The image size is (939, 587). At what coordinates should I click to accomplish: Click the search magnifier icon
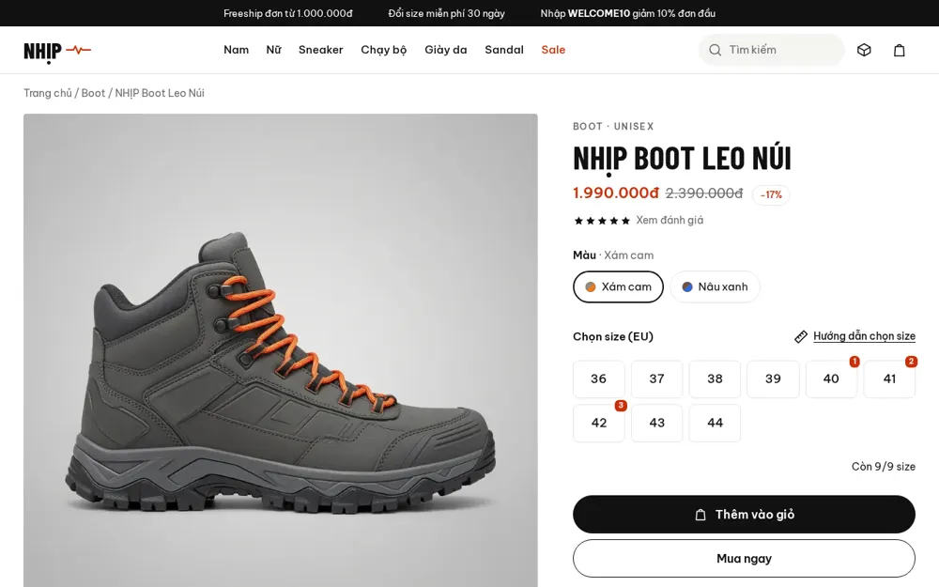(x=715, y=50)
